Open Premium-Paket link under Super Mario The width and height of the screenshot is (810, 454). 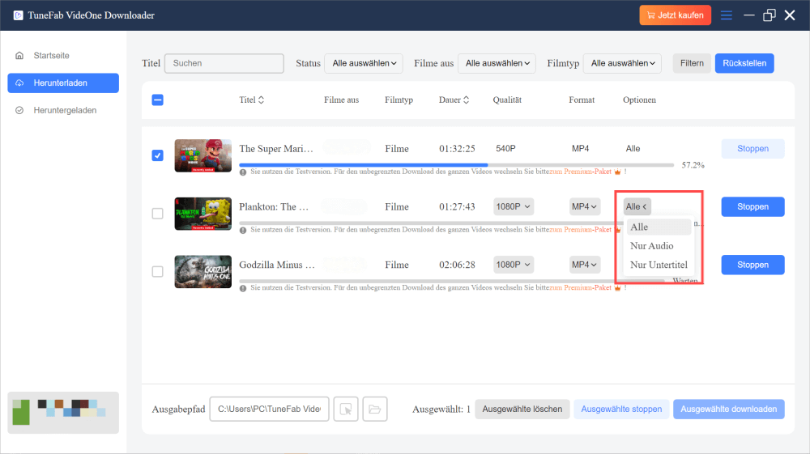coord(581,172)
